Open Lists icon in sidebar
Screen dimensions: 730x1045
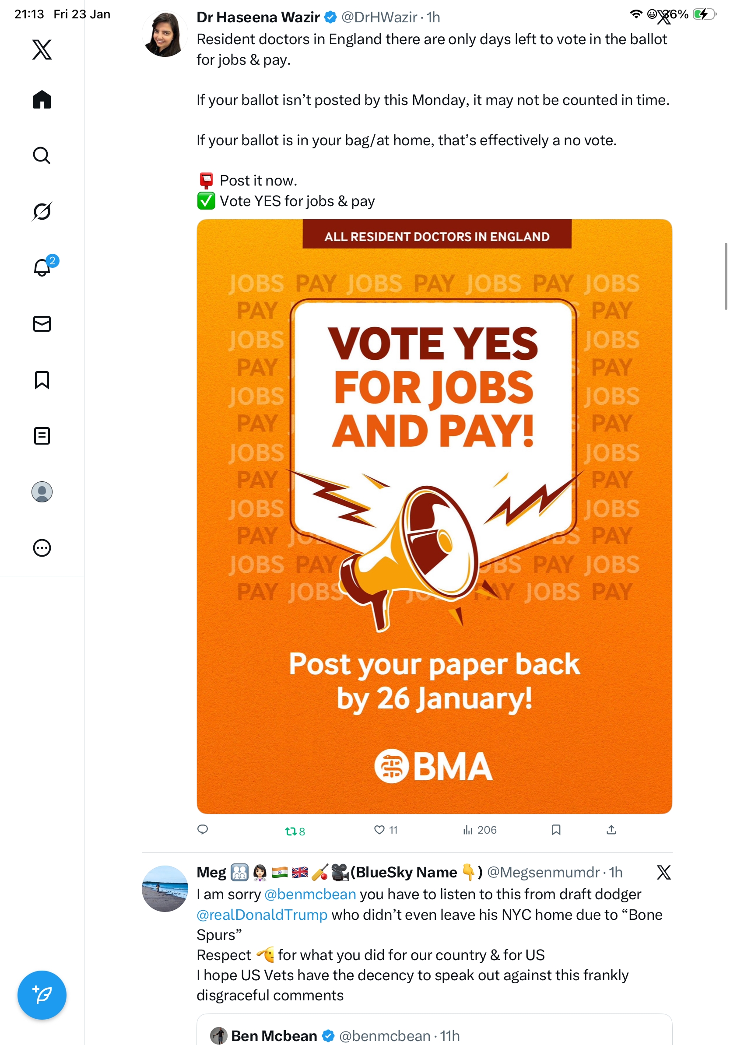tap(42, 435)
